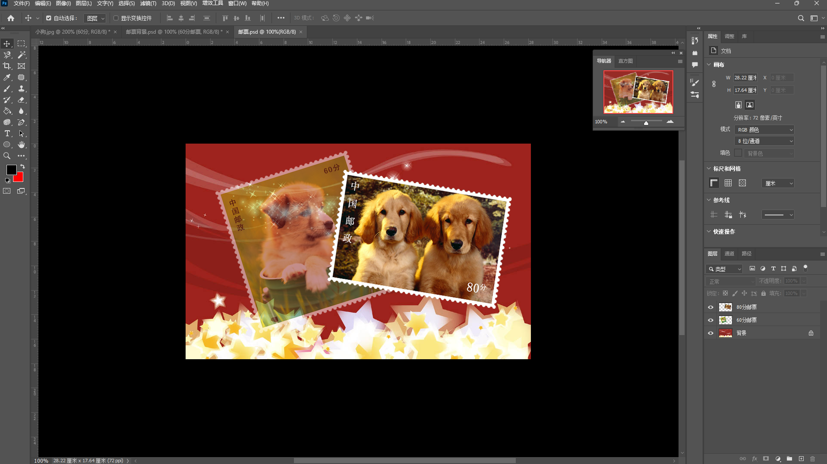The width and height of the screenshot is (827, 464).
Task: Click the foreground color swatch
Action: click(x=11, y=169)
